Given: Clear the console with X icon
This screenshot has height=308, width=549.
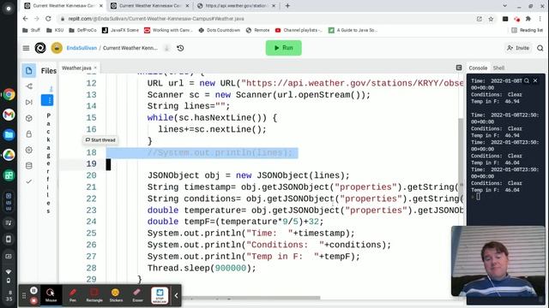Looking at the screenshot, I should pos(535,80).
